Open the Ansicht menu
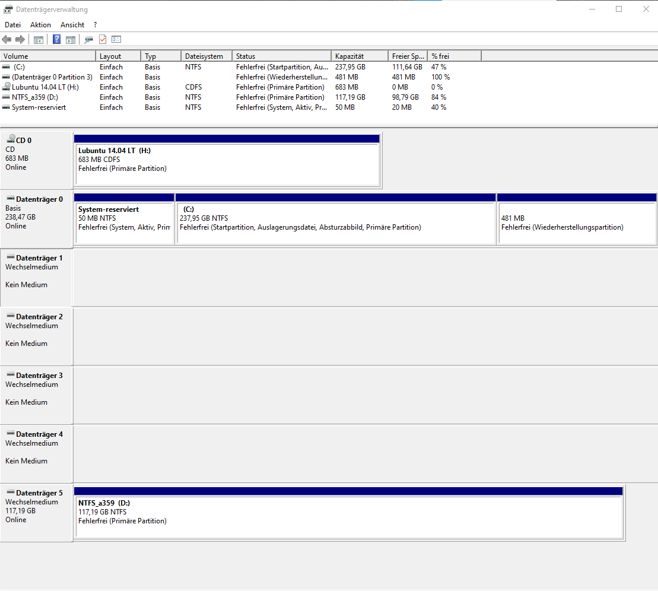The image size is (658, 591). pos(72,25)
